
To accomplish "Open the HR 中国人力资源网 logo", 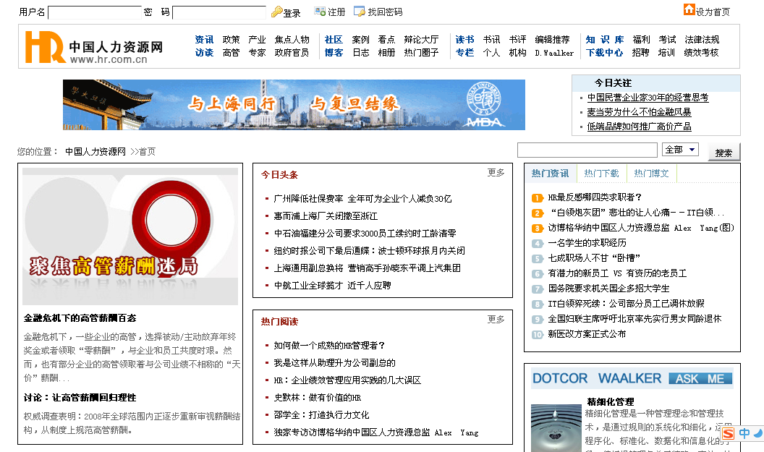I will click(x=93, y=47).
